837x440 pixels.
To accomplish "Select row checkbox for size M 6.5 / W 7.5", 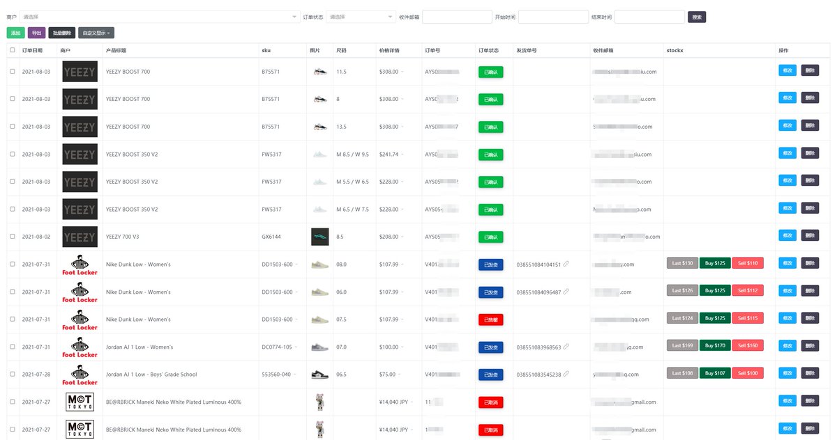I will (x=12, y=209).
